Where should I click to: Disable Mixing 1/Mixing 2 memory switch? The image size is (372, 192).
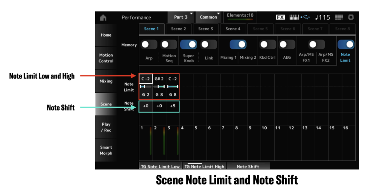[238, 45]
